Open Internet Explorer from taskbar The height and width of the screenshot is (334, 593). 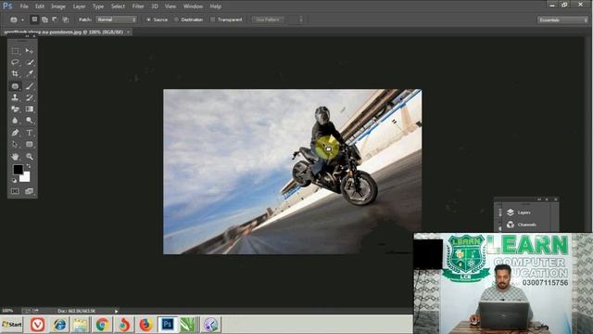click(59, 325)
